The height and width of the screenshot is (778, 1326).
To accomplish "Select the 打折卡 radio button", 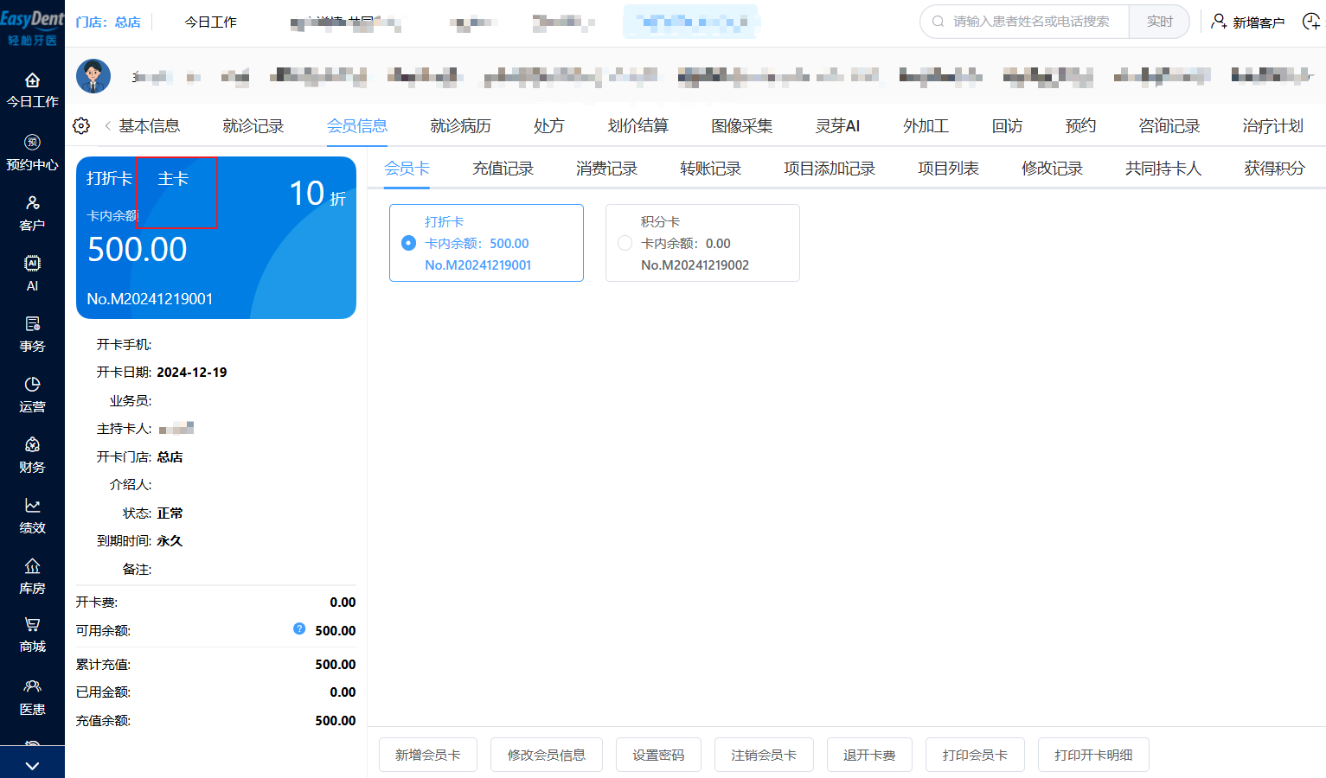I will coord(409,243).
